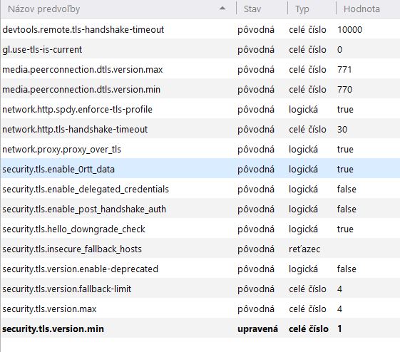This screenshot has height=352, width=400.
Task: Sort by the Typ column header
Action: (x=312, y=9)
